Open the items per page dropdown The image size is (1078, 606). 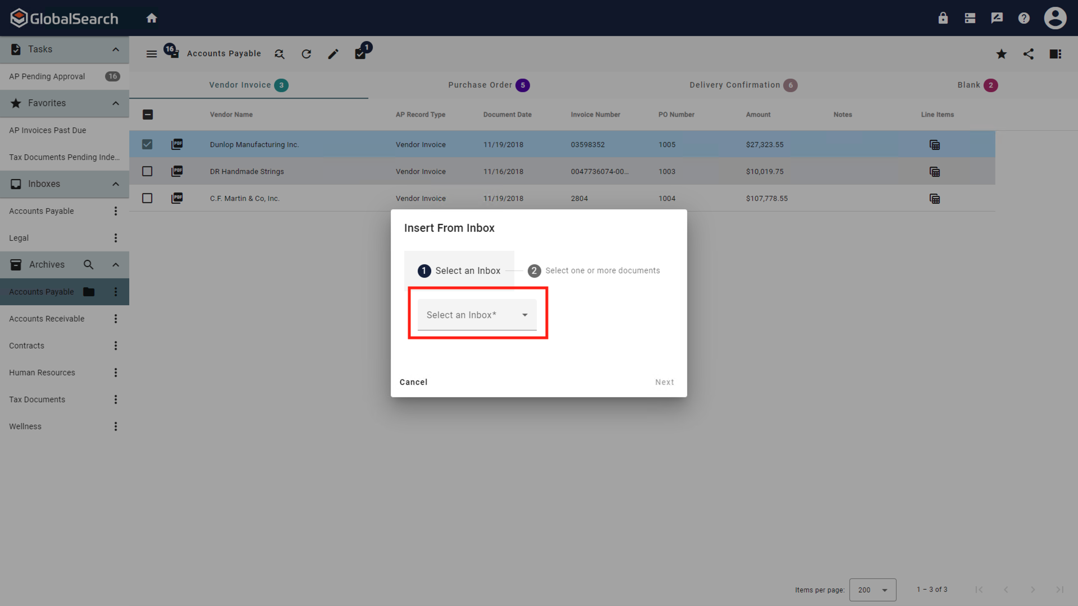click(x=873, y=590)
